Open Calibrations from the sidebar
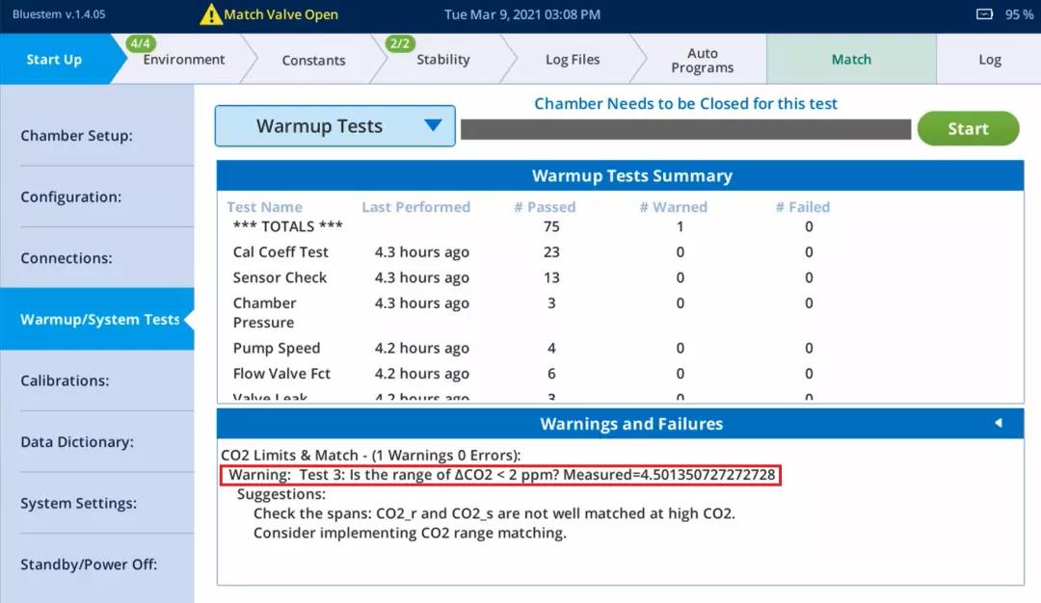The image size is (1041, 603). [65, 380]
